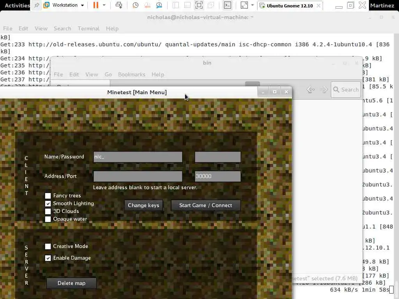Open Go menu in the bin window
This screenshot has width=399, height=299.
click(x=108, y=74)
